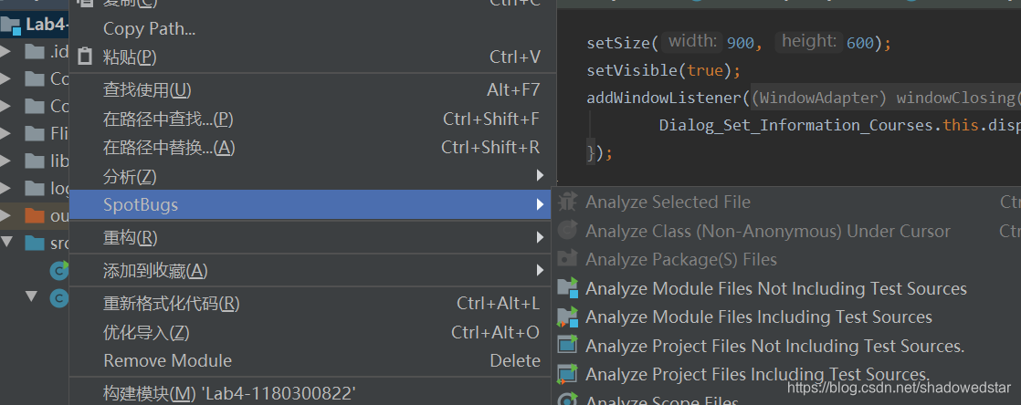The height and width of the screenshot is (405, 1021).
Task: Expand the .id folder arrow
Action: click(x=5, y=51)
